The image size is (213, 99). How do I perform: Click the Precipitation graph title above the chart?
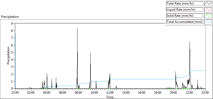(10, 17)
